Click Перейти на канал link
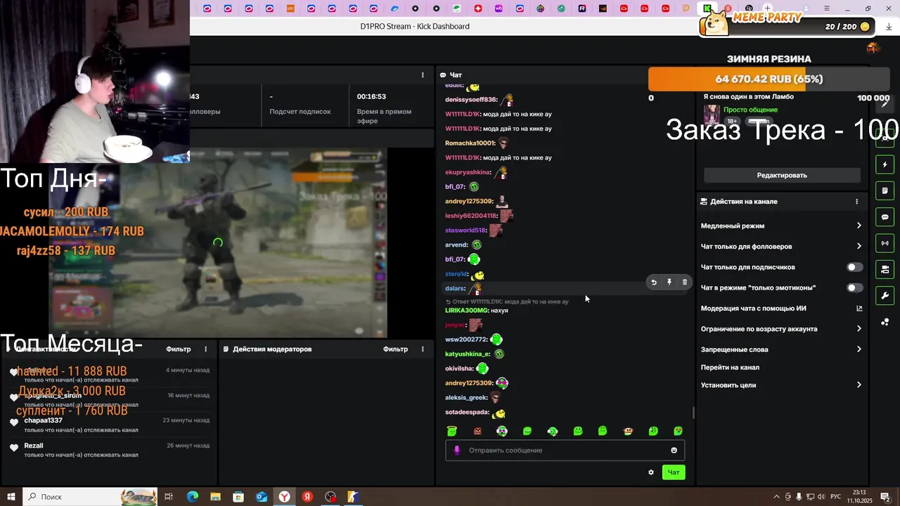Screen dimensions: 900x506 [x=730, y=367]
